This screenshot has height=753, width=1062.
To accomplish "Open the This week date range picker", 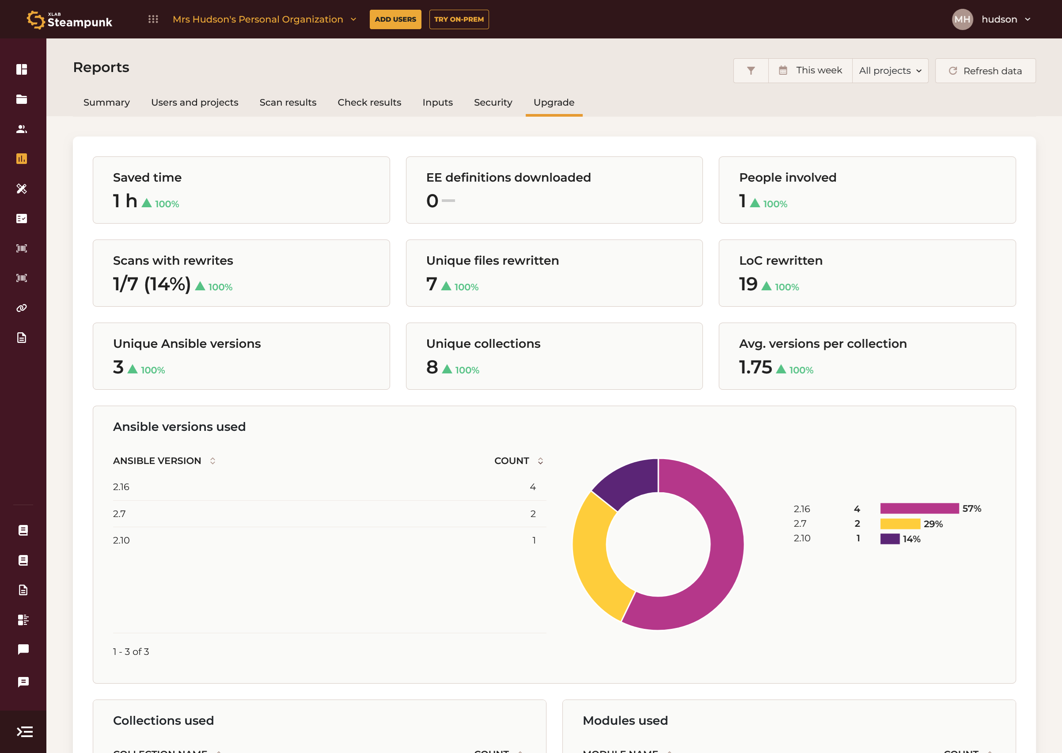I will [810, 70].
